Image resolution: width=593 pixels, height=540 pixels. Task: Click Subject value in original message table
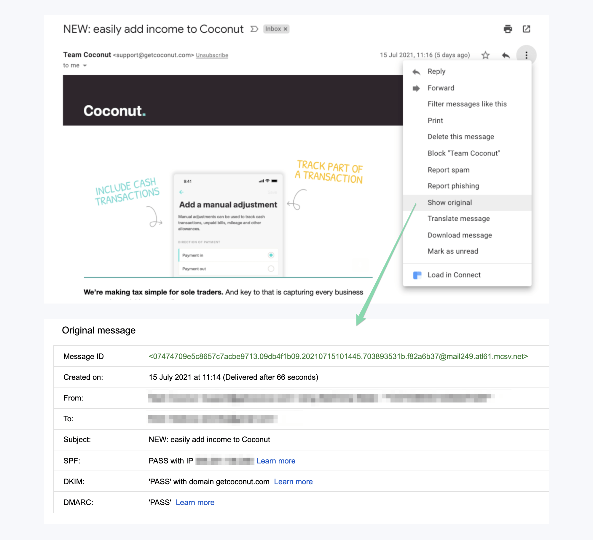click(209, 439)
